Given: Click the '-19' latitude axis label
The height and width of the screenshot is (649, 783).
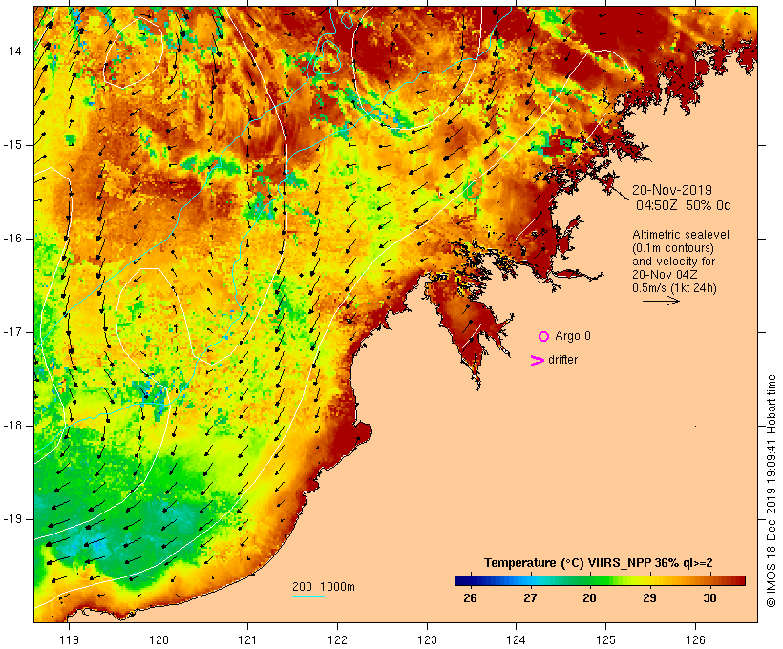Looking at the screenshot, I should 11,519.
